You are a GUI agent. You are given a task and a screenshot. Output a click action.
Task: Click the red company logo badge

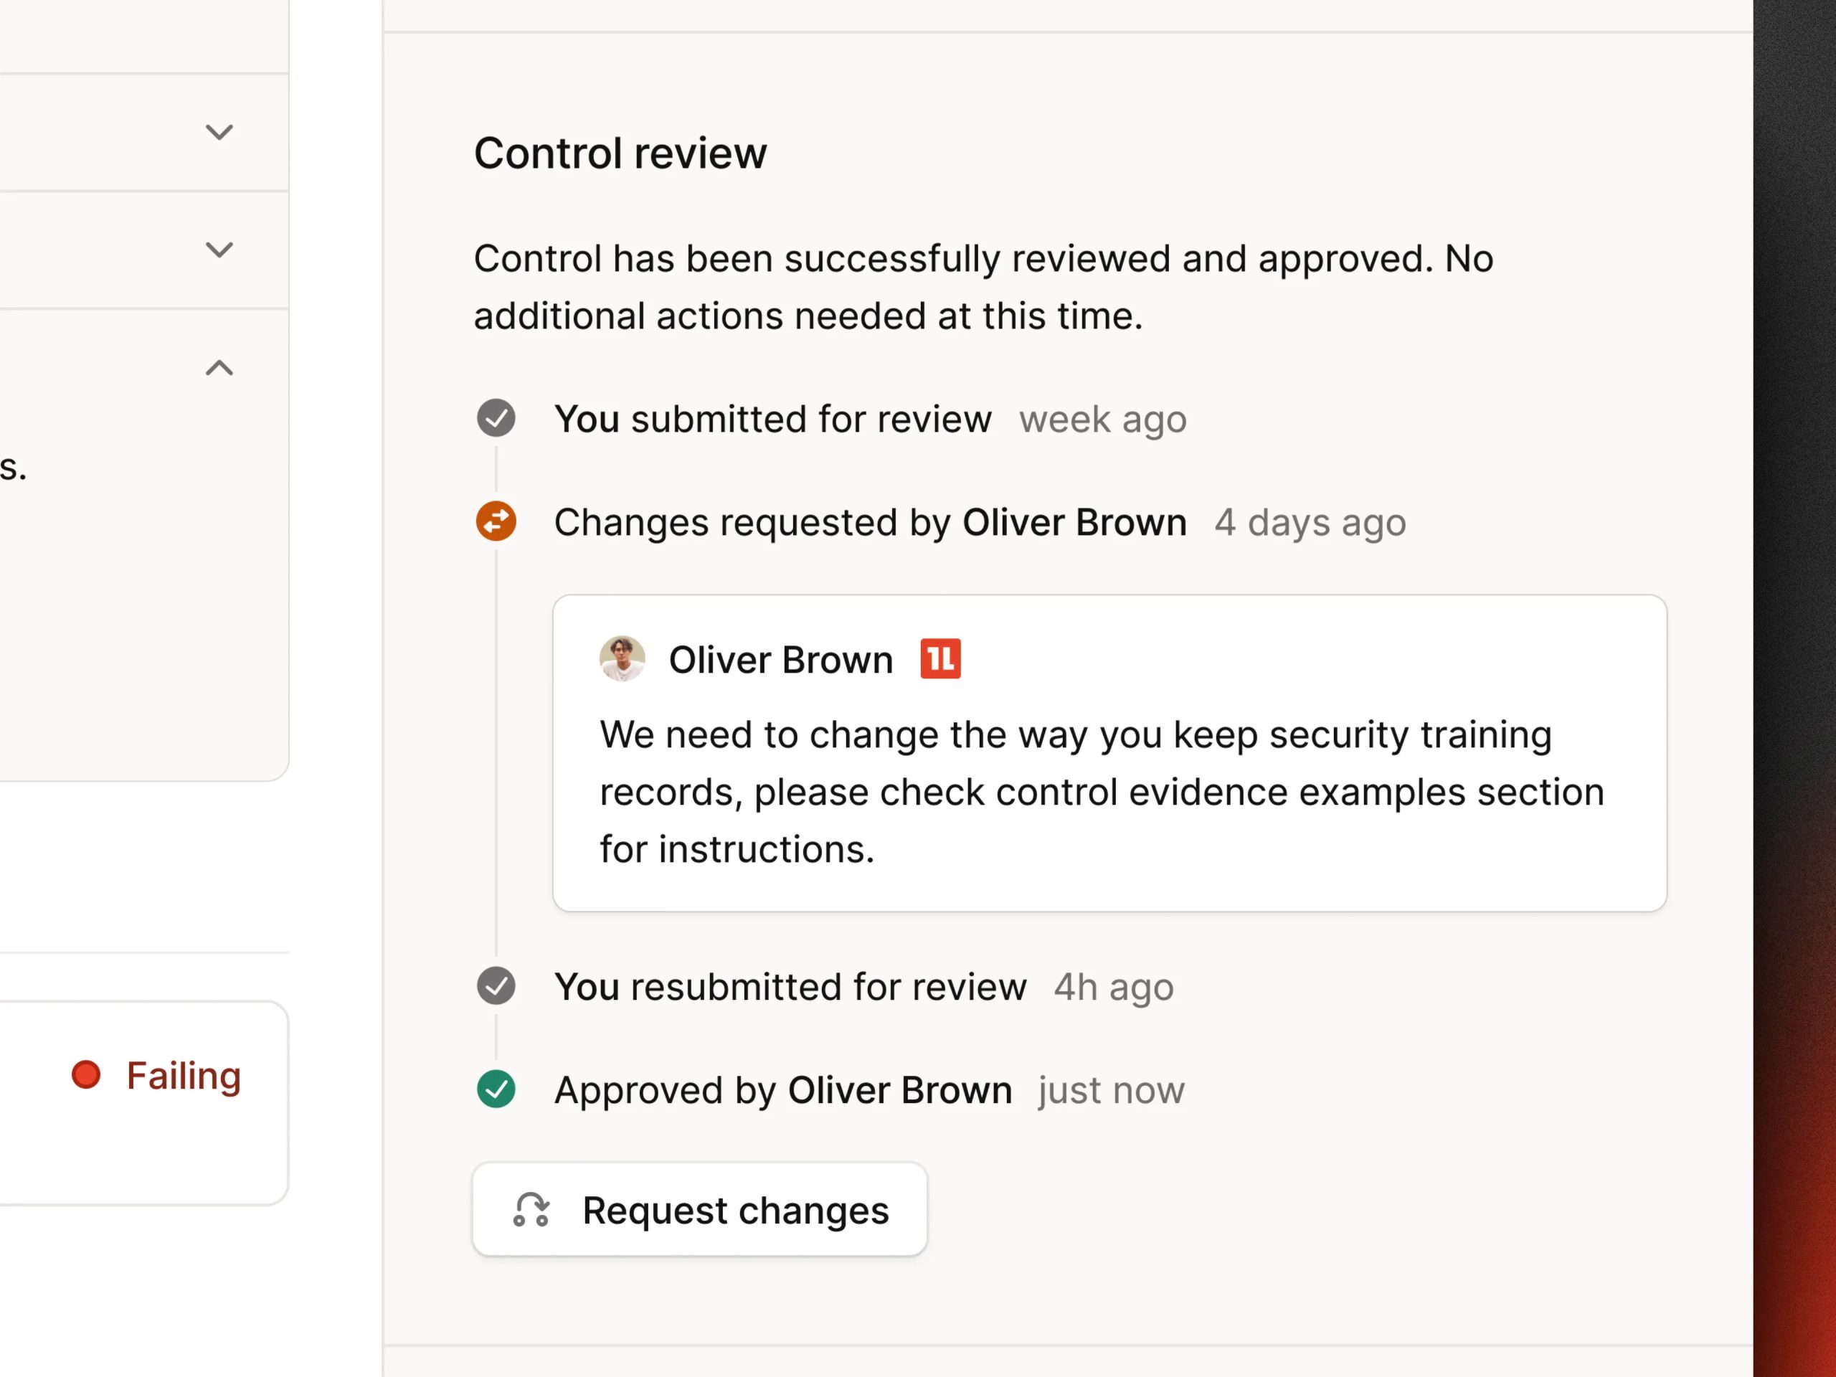[940, 659]
